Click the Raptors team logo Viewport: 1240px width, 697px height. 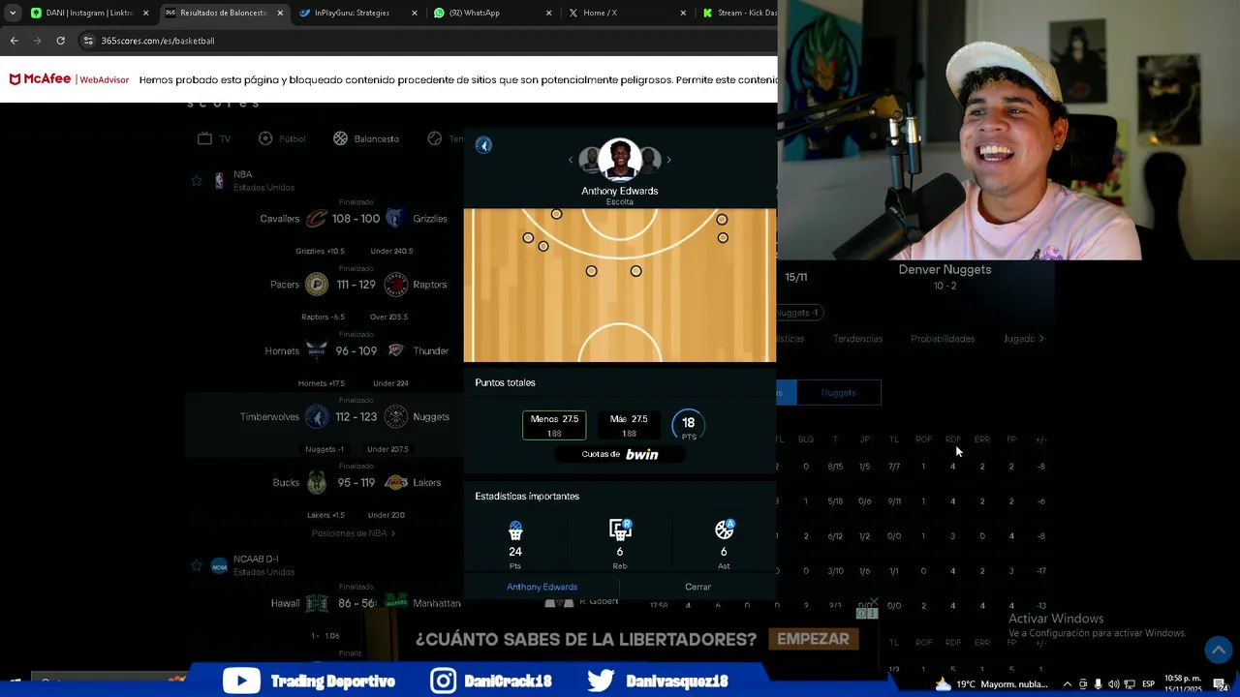395,285
